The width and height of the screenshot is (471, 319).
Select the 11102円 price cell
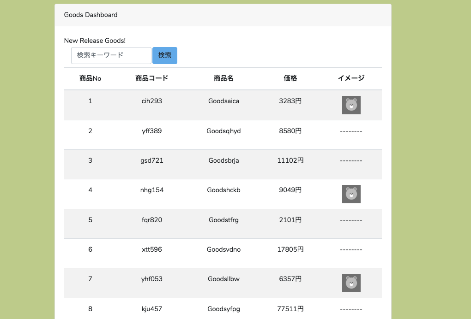point(290,160)
